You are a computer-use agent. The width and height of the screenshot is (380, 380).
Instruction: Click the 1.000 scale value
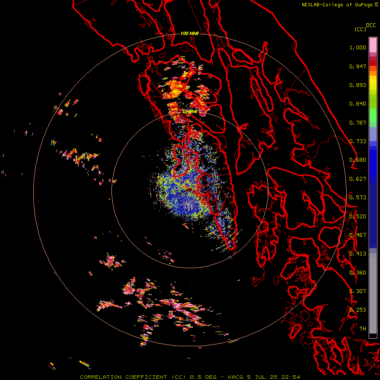[x=358, y=47]
